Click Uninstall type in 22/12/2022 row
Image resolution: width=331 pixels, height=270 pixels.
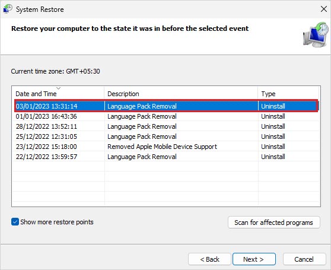(x=273, y=157)
